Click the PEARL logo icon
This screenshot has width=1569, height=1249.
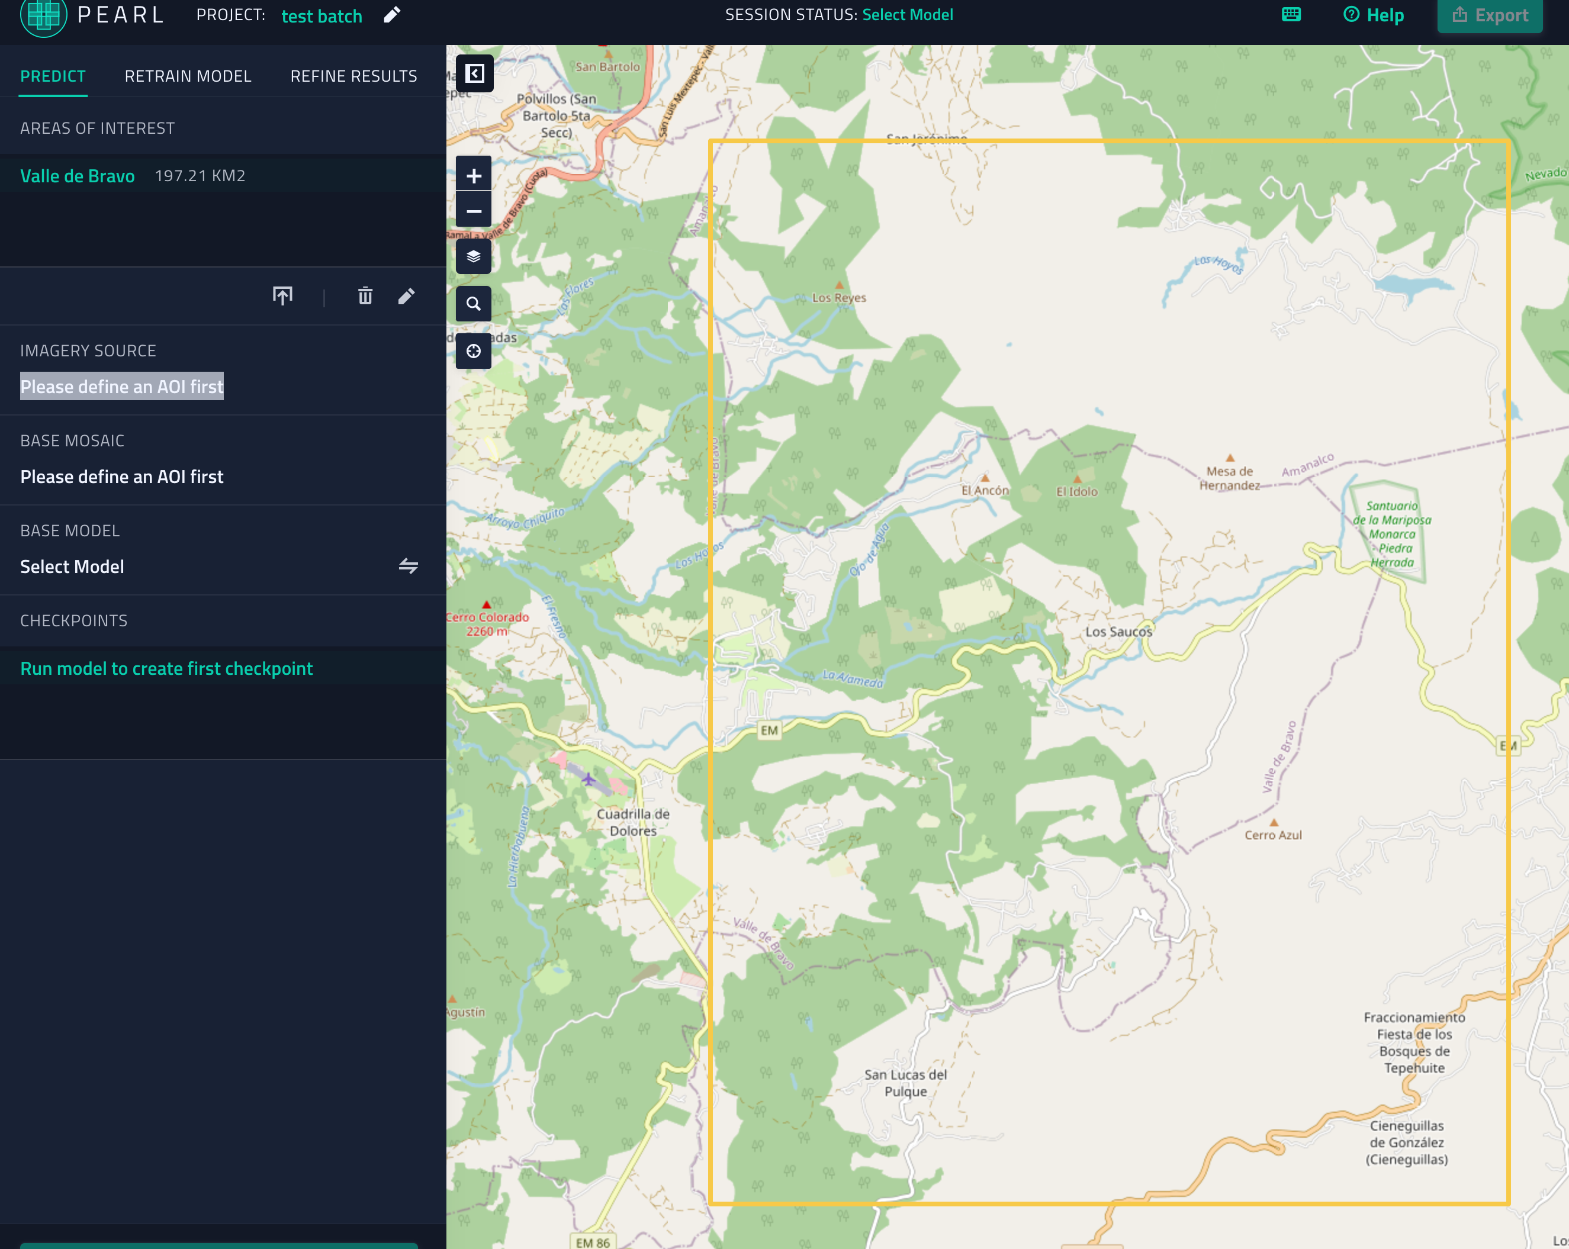43,15
